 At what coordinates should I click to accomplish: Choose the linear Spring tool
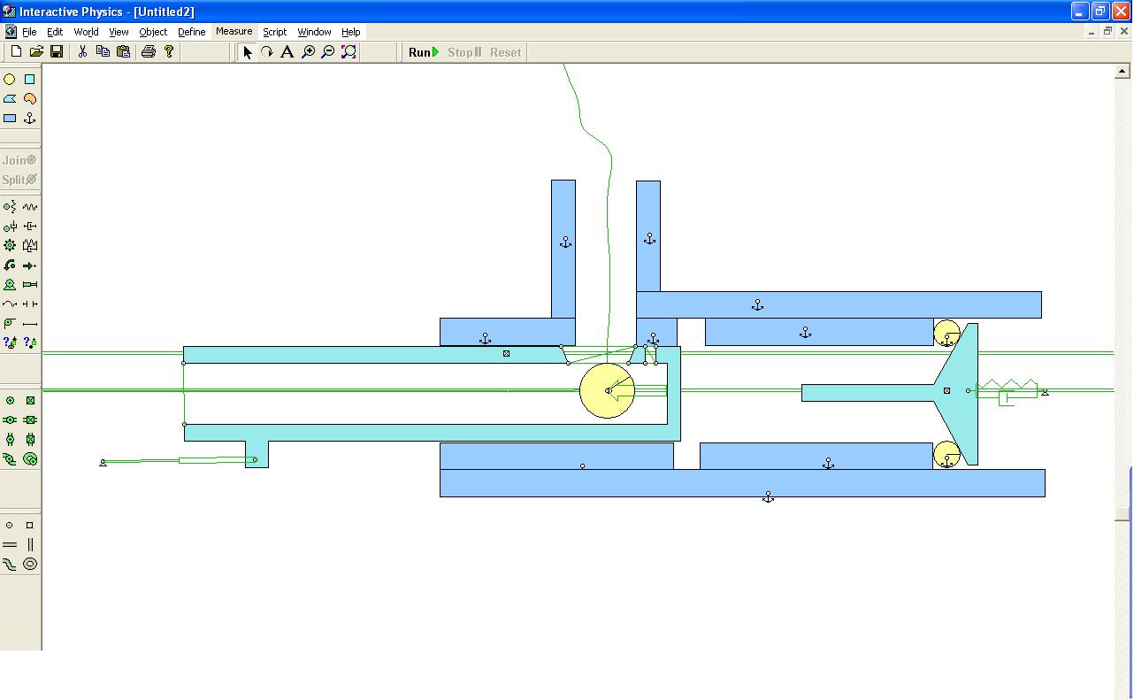[30, 206]
